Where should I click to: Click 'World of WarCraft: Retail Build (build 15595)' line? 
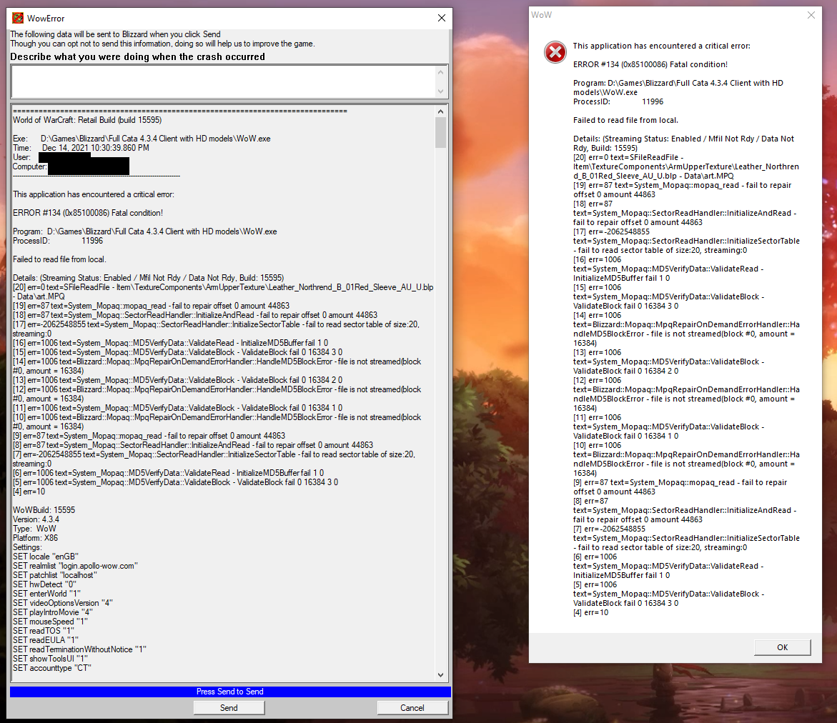tap(87, 120)
